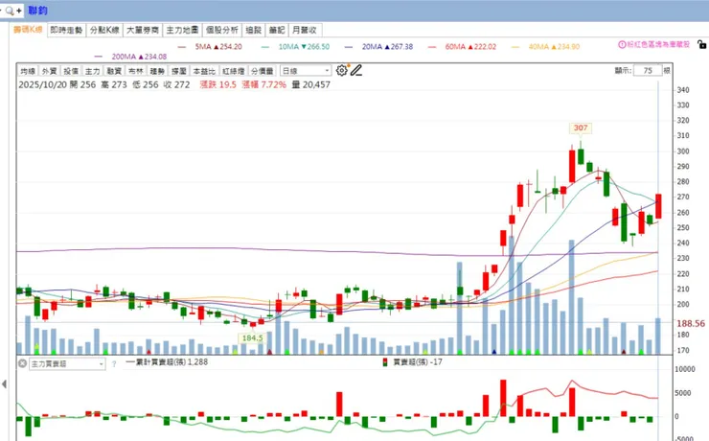Click the 漲跌 19.5 value

217,84
